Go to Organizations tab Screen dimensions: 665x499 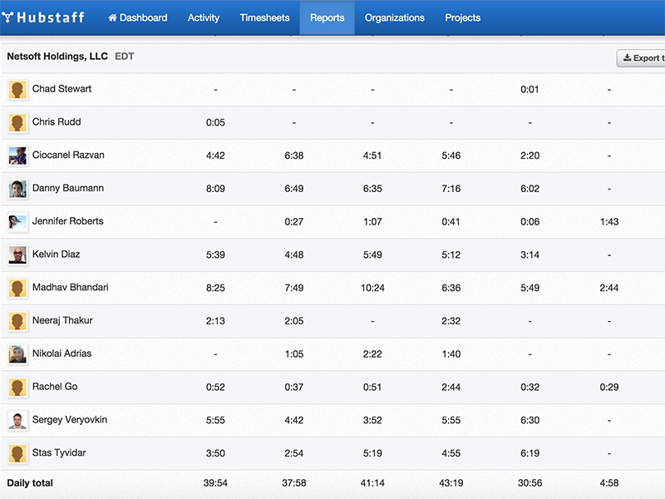tap(394, 17)
